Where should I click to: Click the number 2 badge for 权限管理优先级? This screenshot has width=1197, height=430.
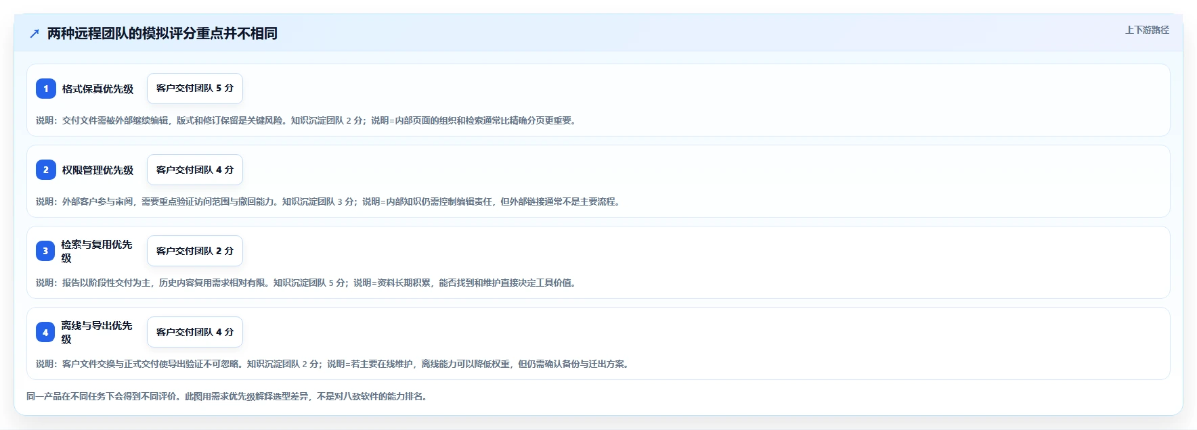(x=46, y=170)
